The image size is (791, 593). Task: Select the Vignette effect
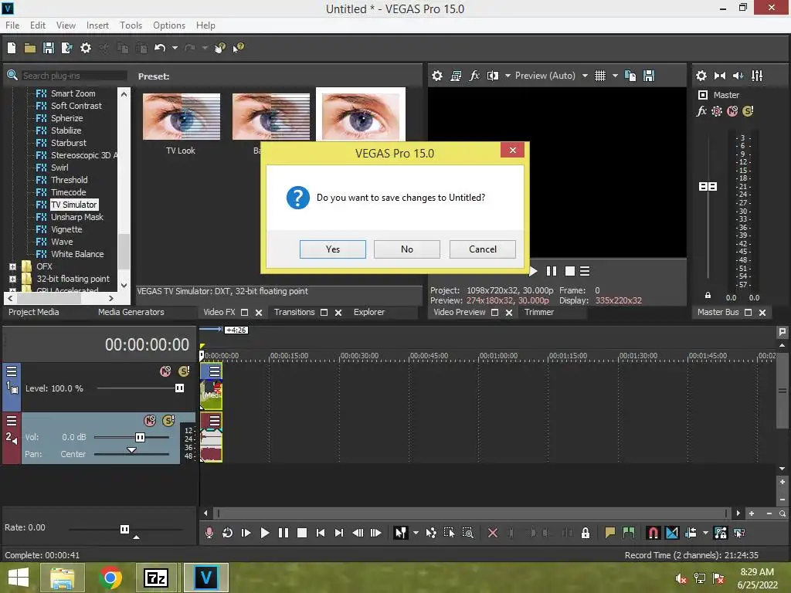pos(66,229)
